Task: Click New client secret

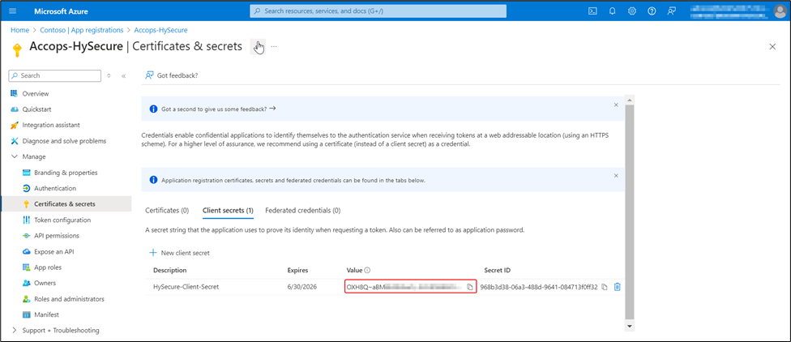Action: click(x=179, y=253)
